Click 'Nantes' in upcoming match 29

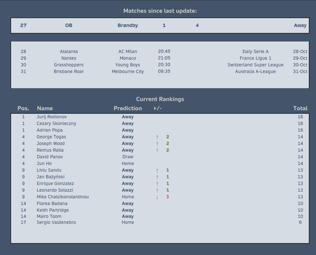(69, 58)
